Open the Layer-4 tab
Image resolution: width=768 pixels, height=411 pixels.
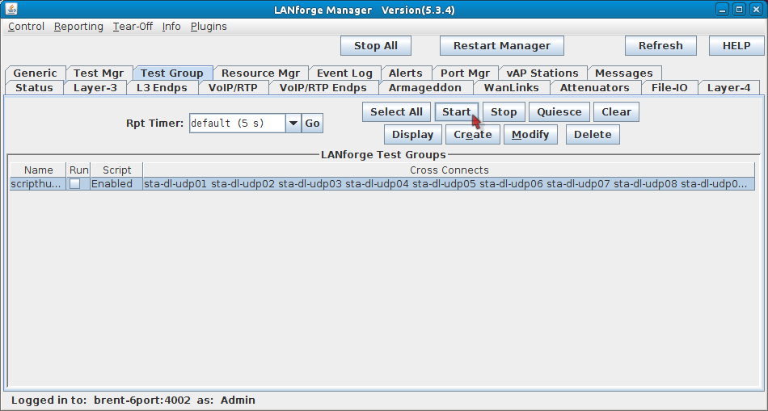point(729,87)
